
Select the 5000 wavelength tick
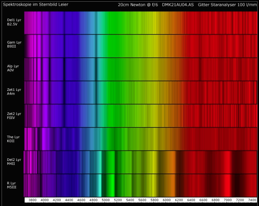[x=106, y=200]
